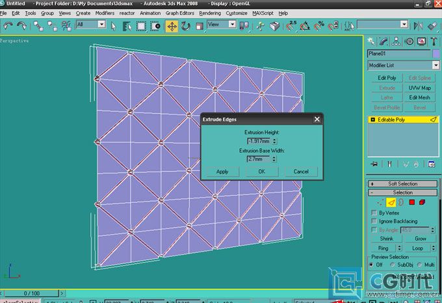Switch to the Utilities hammer panel
Screen dimensions: 442x303
pyautogui.click(x=433, y=41)
